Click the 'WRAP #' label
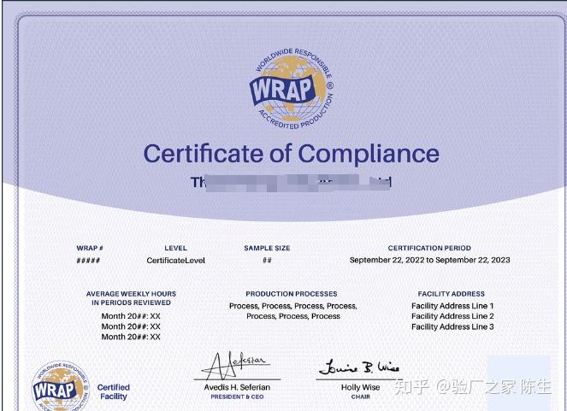 (90, 248)
